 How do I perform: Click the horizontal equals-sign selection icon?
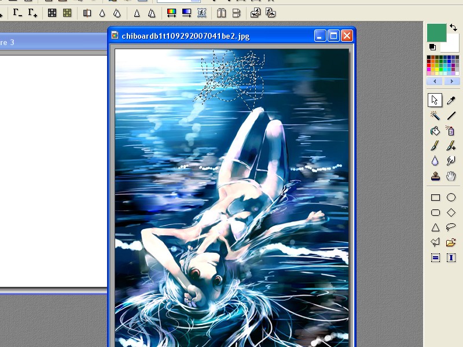click(x=435, y=258)
